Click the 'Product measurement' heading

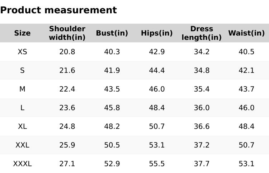coord(58,10)
